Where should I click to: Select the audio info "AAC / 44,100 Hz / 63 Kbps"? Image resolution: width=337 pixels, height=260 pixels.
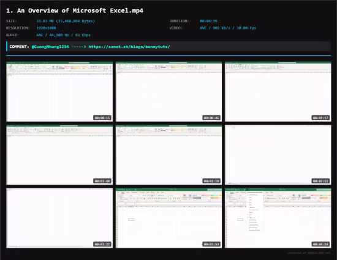(63, 35)
